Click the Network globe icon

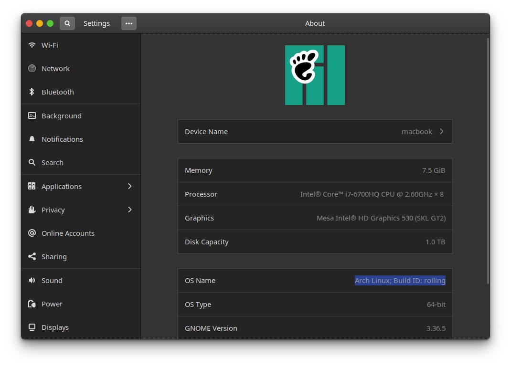pyautogui.click(x=32, y=68)
